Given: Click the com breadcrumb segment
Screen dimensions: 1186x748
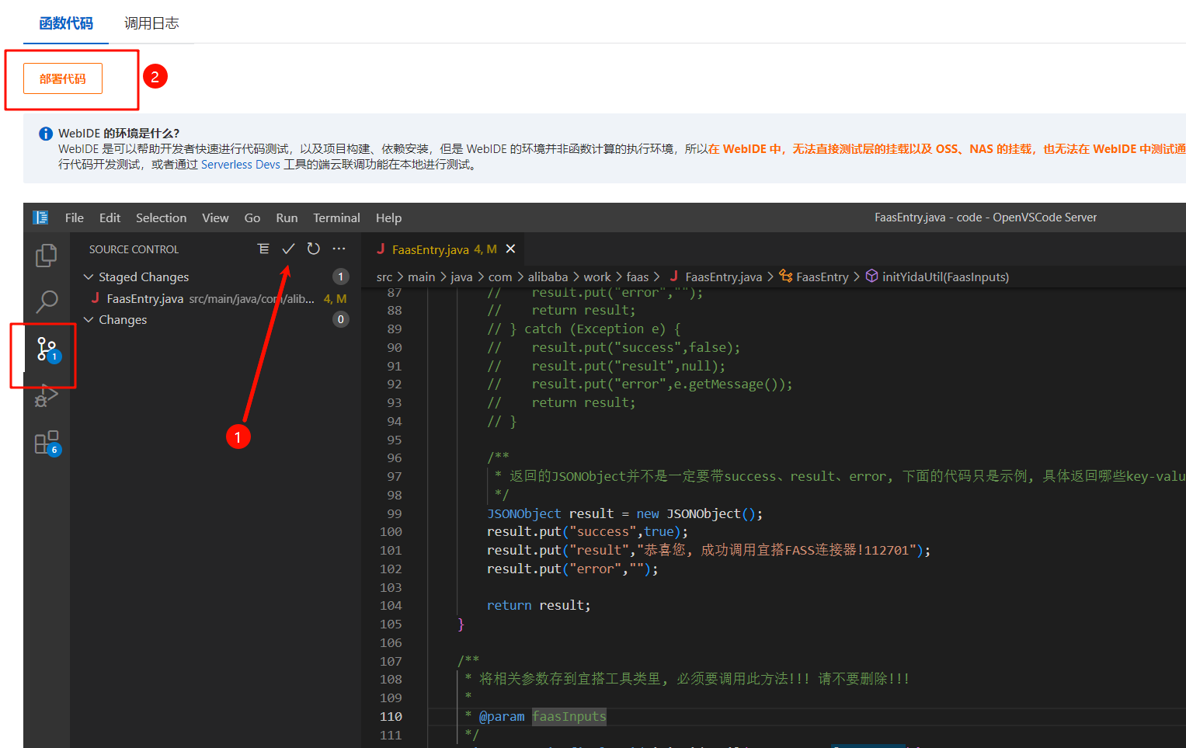Looking at the screenshot, I should point(500,277).
